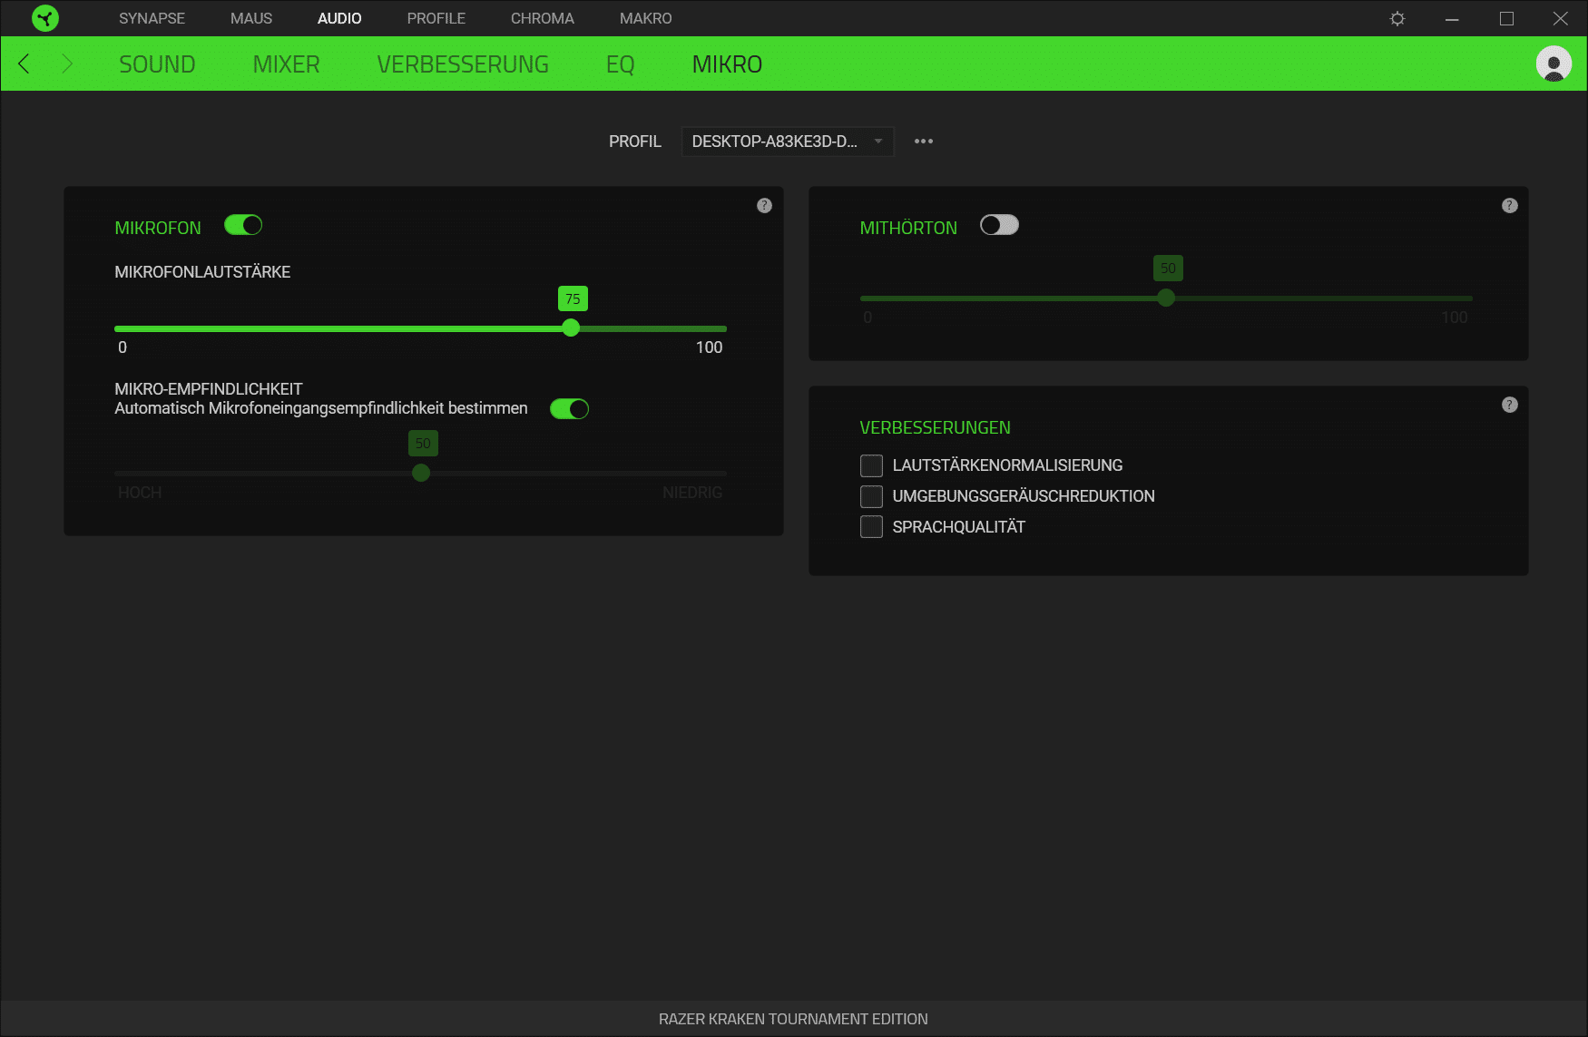Click the Mikrofonlautstärke slider handle
The image size is (1588, 1037).
pyautogui.click(x=571, y=328)
